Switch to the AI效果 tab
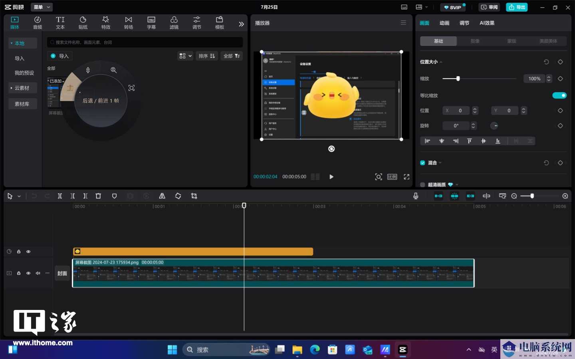 [x=487, y=23]
